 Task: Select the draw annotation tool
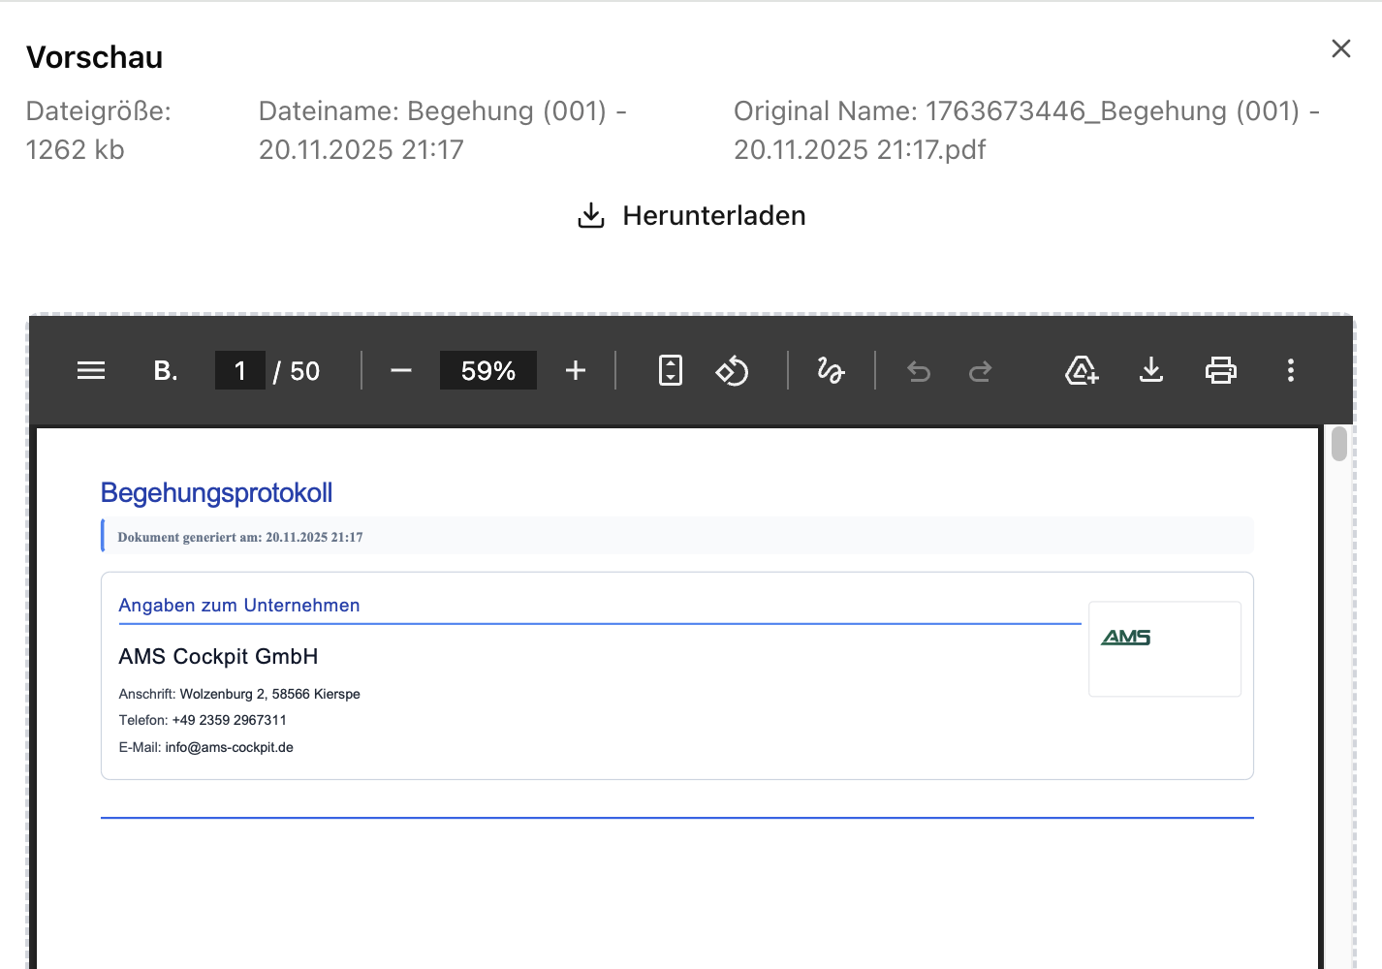pos(831,370)
